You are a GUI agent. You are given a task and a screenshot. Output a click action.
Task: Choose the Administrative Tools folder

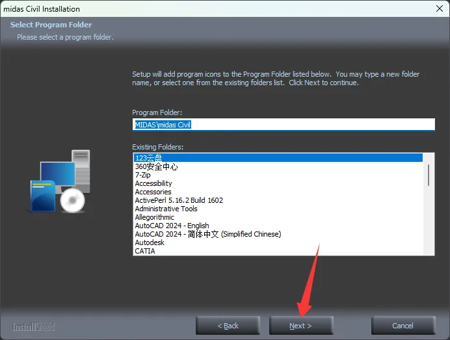pos(278,209)
